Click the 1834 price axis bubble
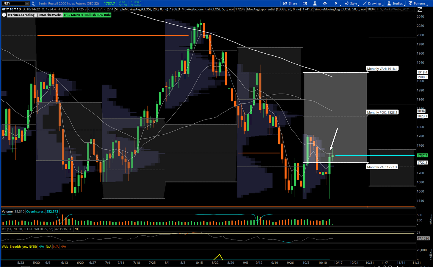433x267 pixels. 421,111
